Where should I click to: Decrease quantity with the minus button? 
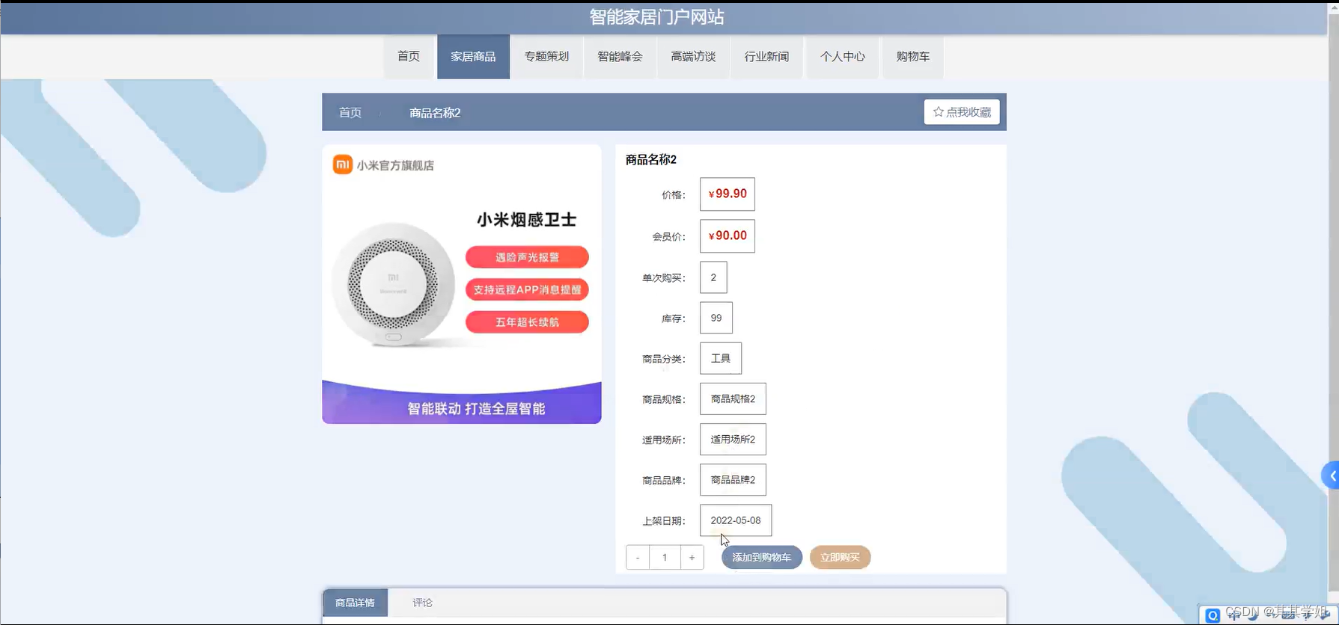(x=638, y=558)
